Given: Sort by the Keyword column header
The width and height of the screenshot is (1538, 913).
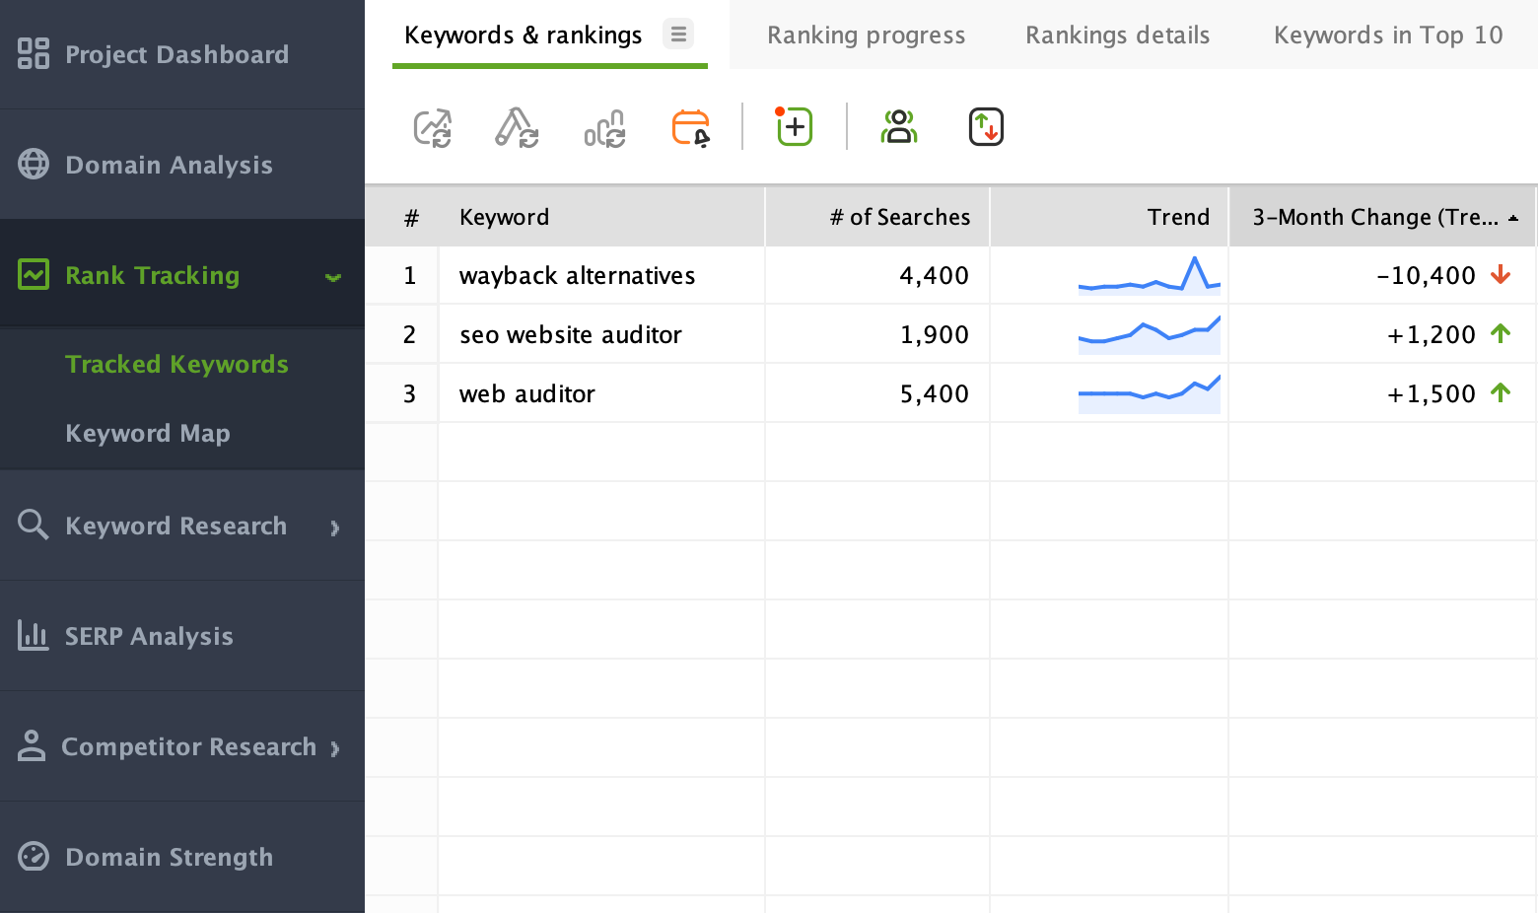Looking at the screenshot, I should (601, 217).
